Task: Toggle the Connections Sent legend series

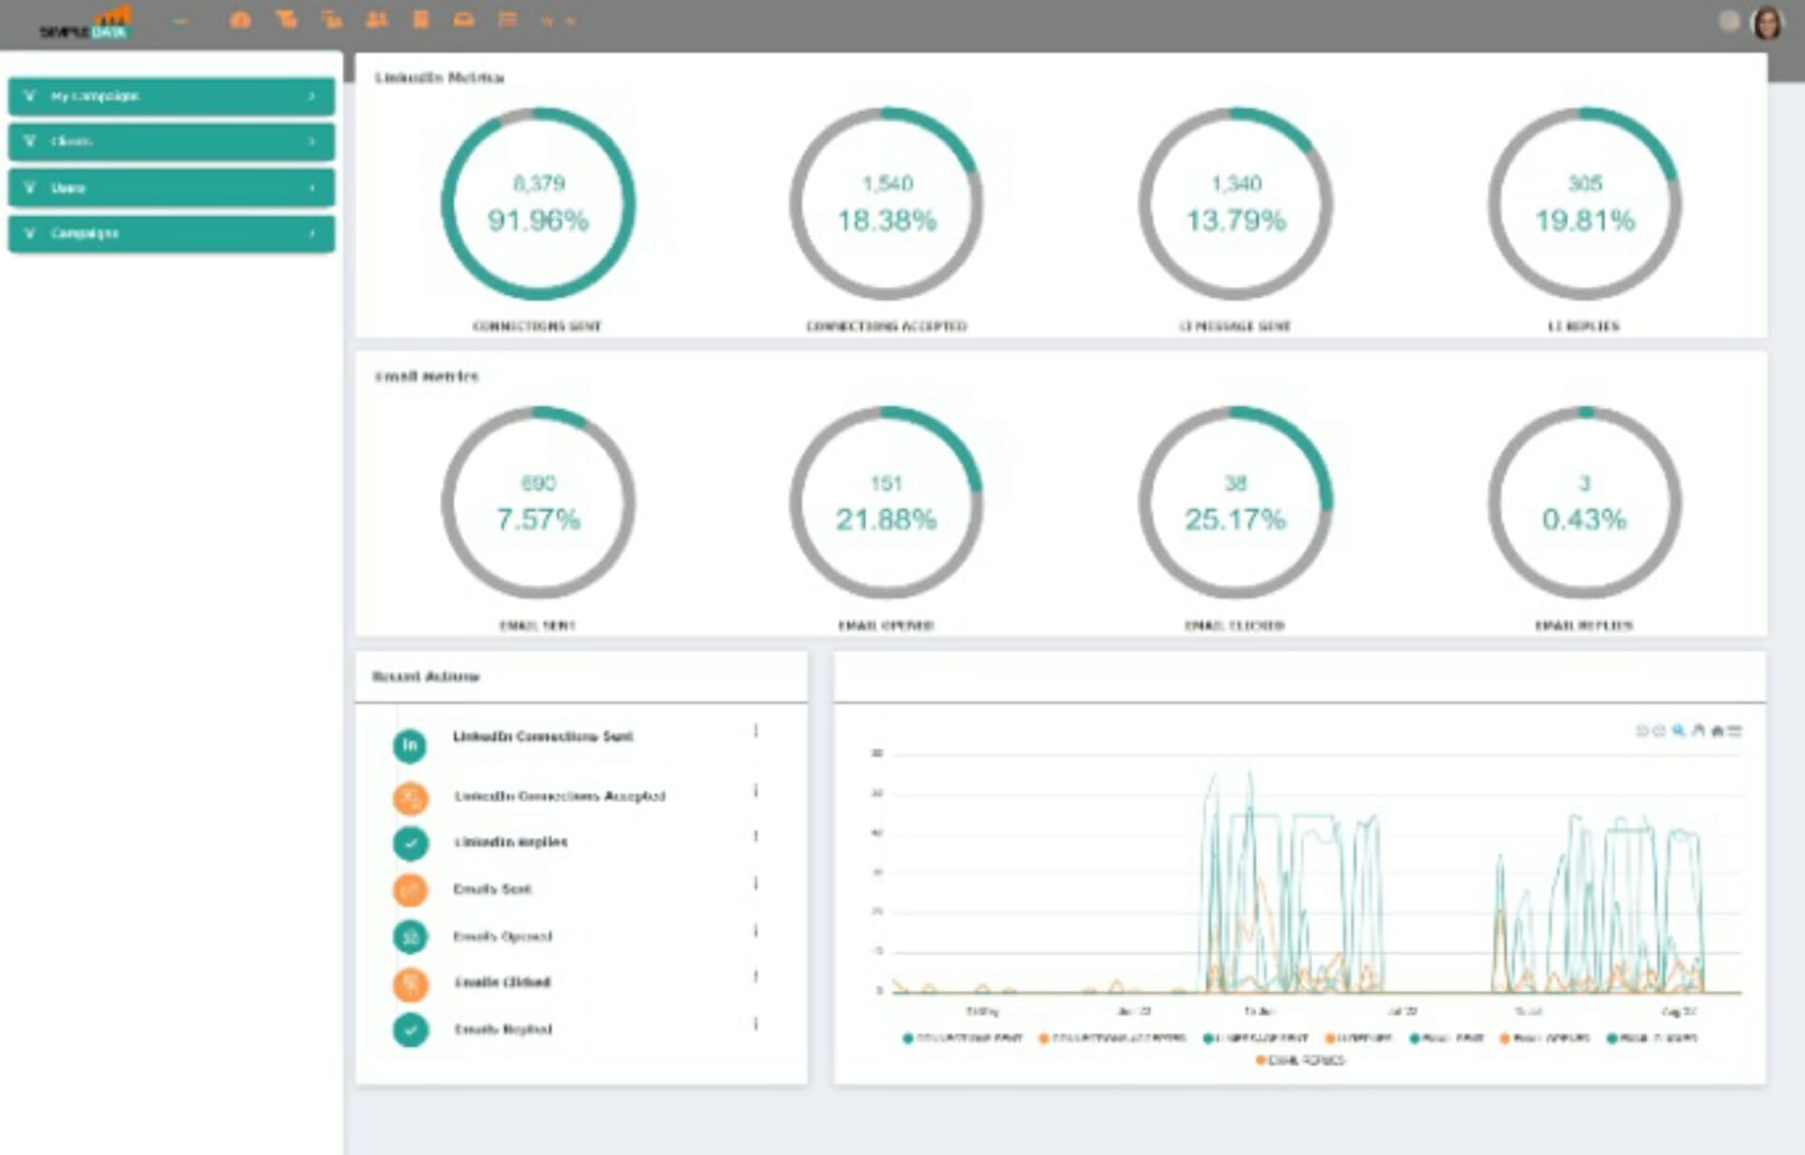Action: (x=963, y=1038)
